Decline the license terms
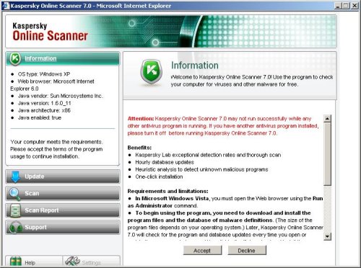Image resolution: width=361 pixels, height=268 pixels. click(247, 251)
